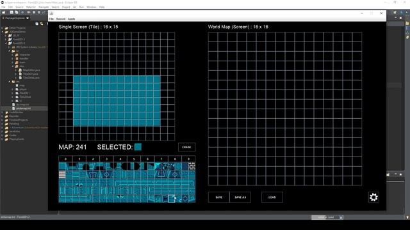The image size is (410, 230).
Task: Click palette column header 7
Action: [x=161, y=159]
